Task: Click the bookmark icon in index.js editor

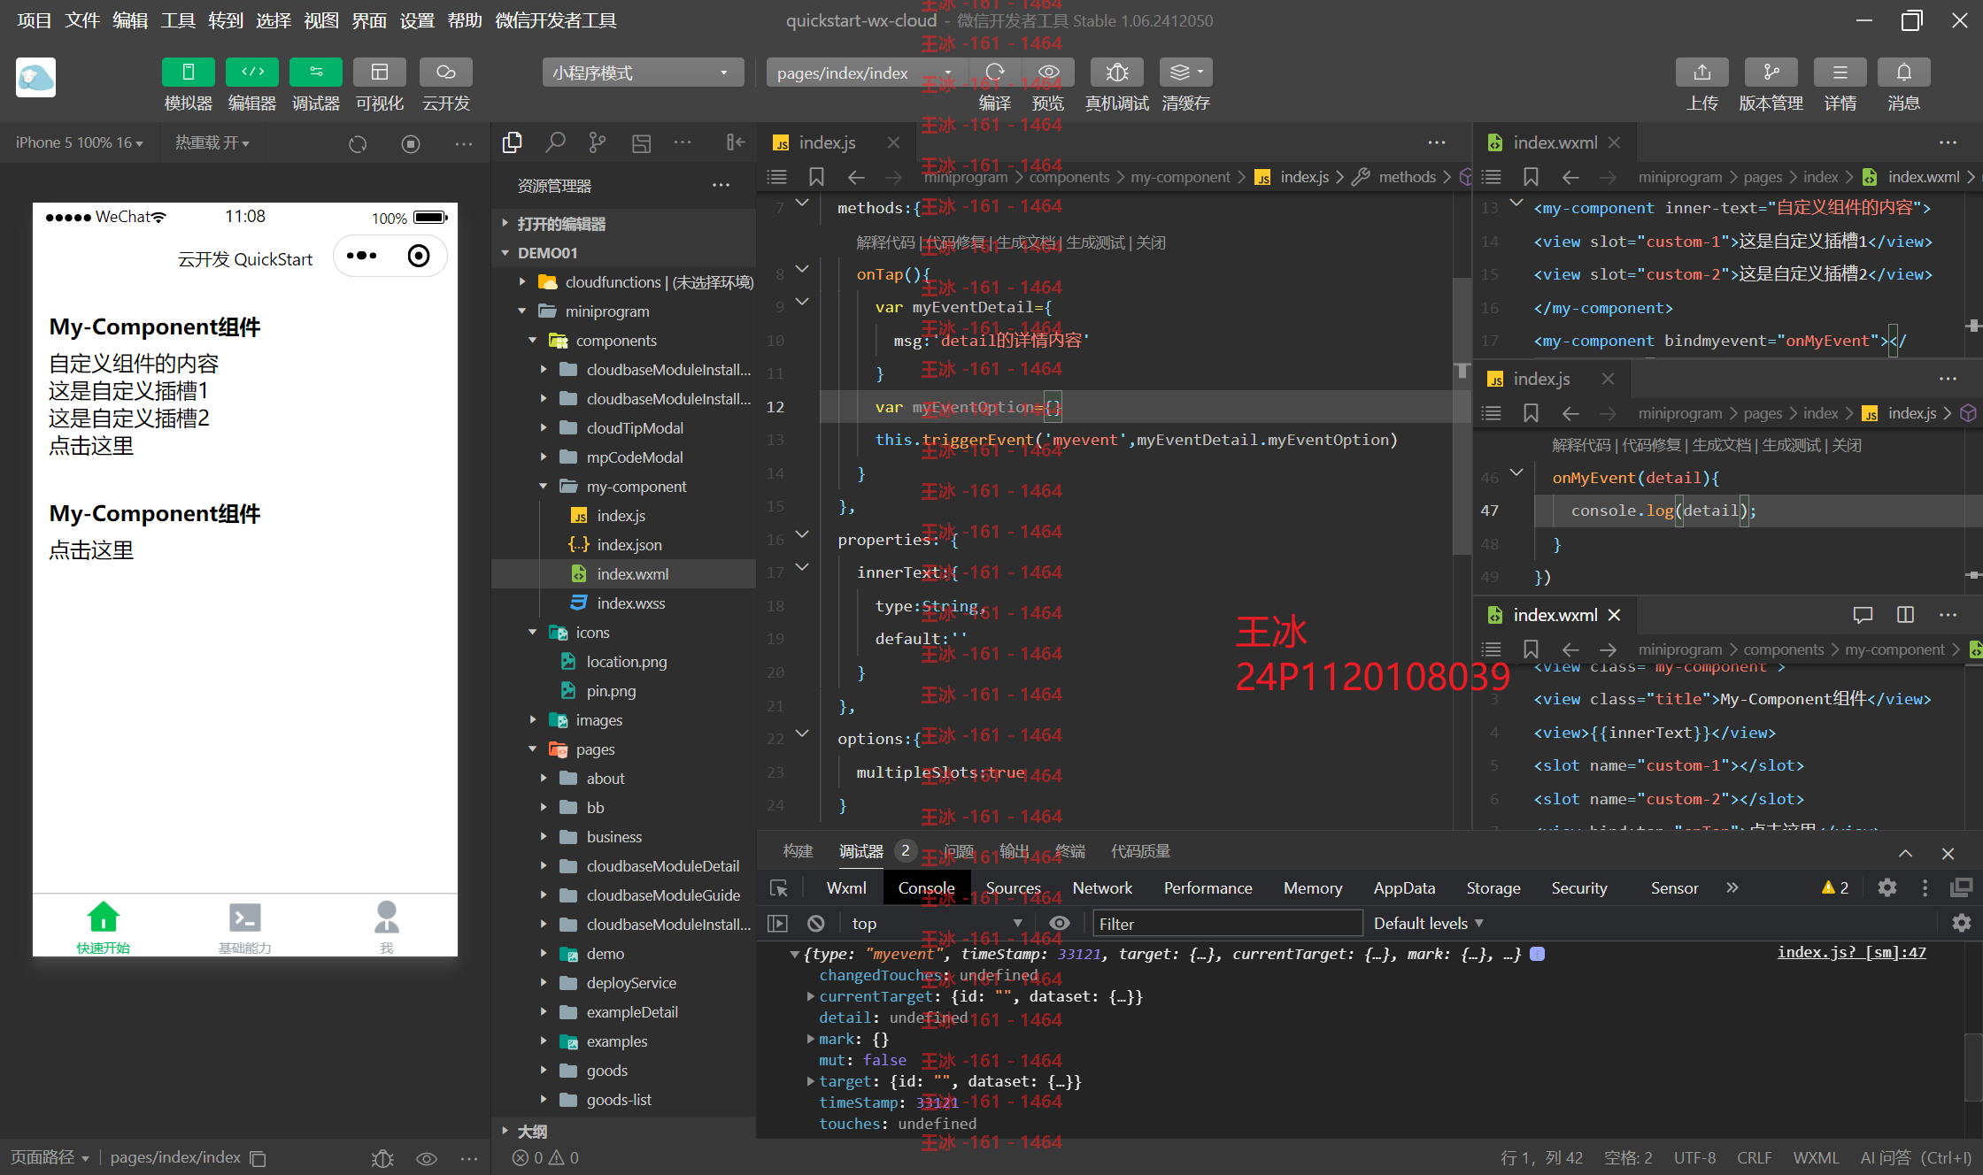Action: coord(816,177)
